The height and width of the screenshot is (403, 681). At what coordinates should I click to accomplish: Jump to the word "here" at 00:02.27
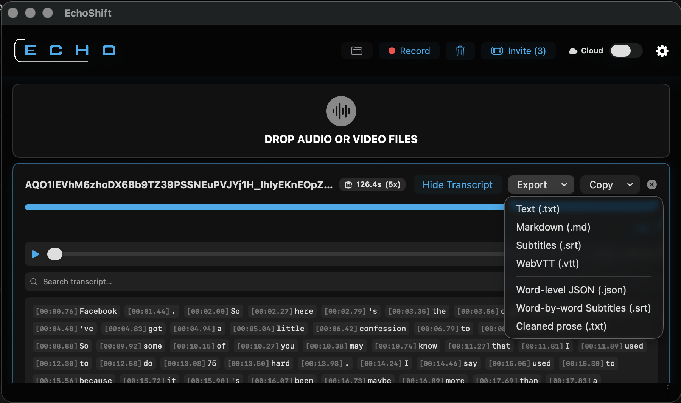point(282,311)
